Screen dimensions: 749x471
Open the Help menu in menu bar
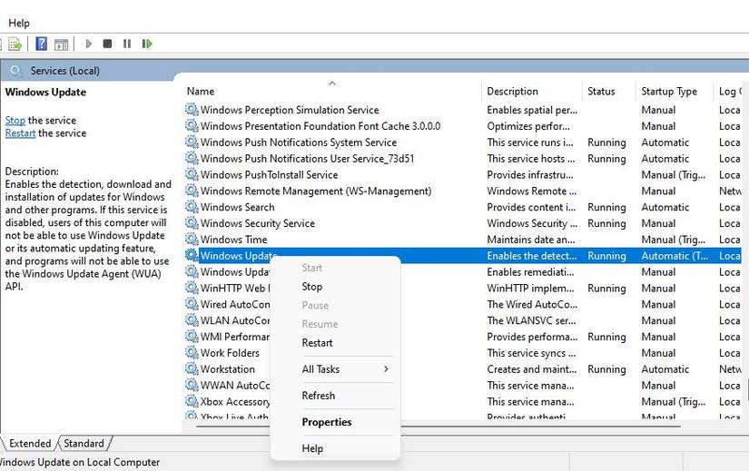coord(19,23)
